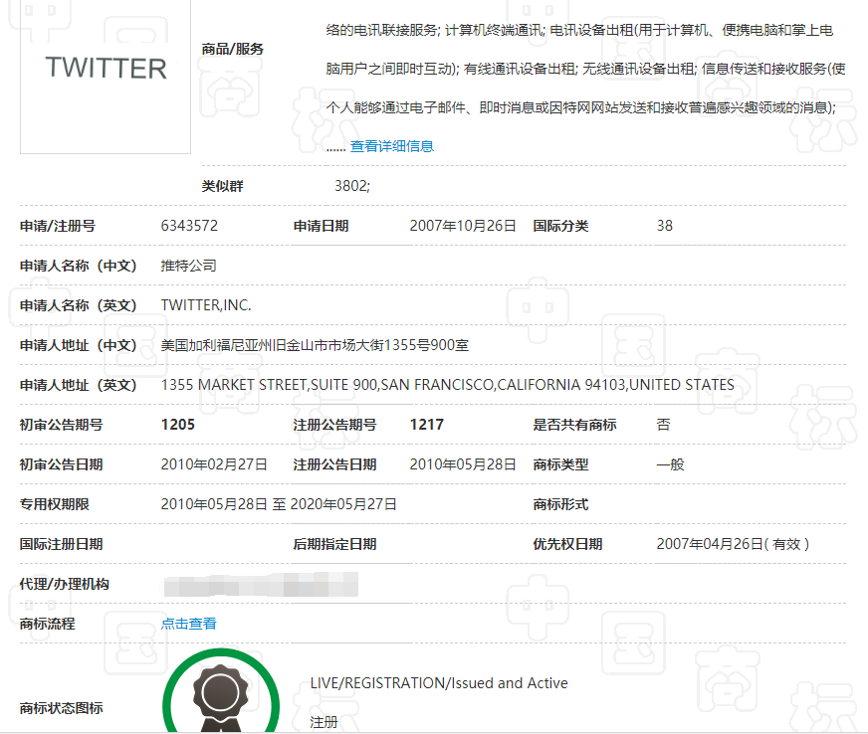Click registration announcement issue number 1217
Screen dimensions: 868x734
point(427,425)
